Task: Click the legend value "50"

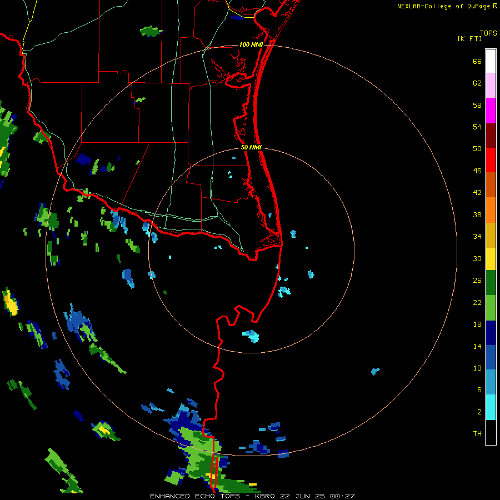Action: [477, 148]
